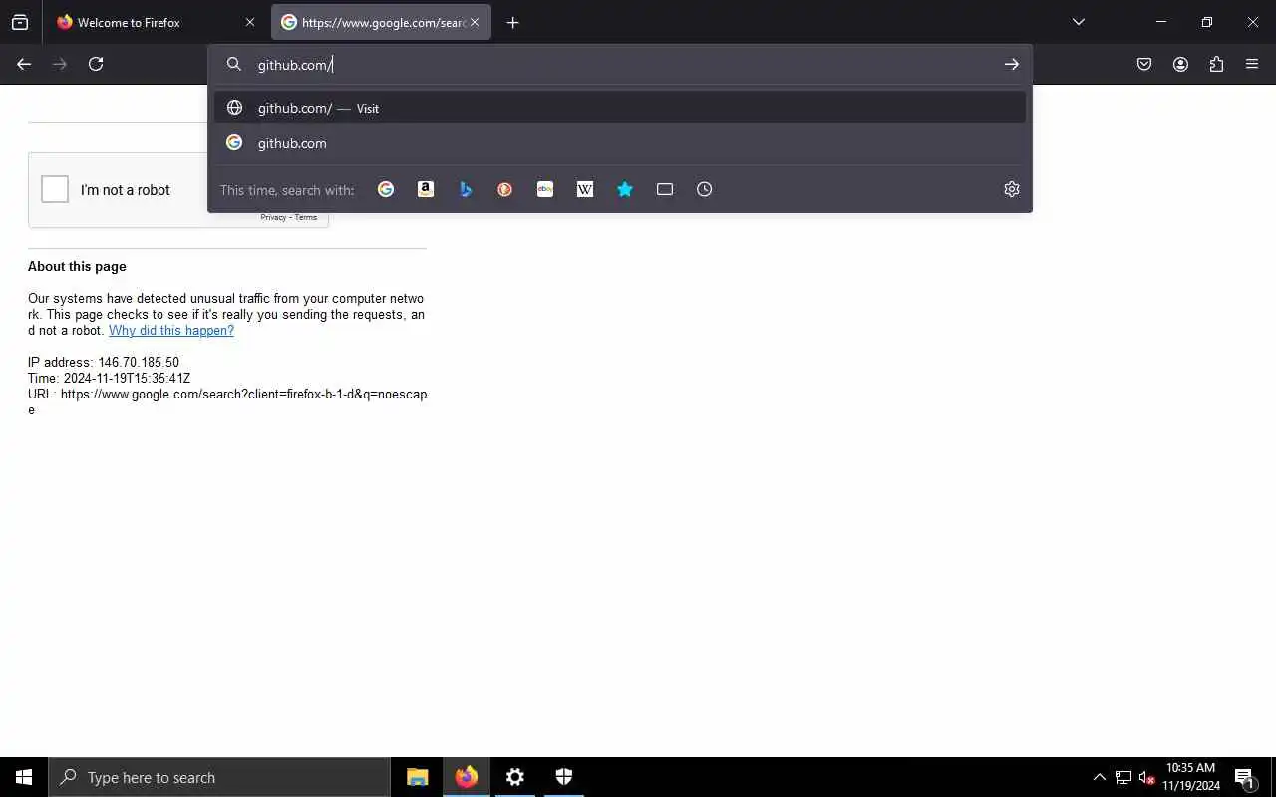The height and width of the screenshot is (797, 1276).
Task: Search bookmarks via star icon
Action: [625, 189]
